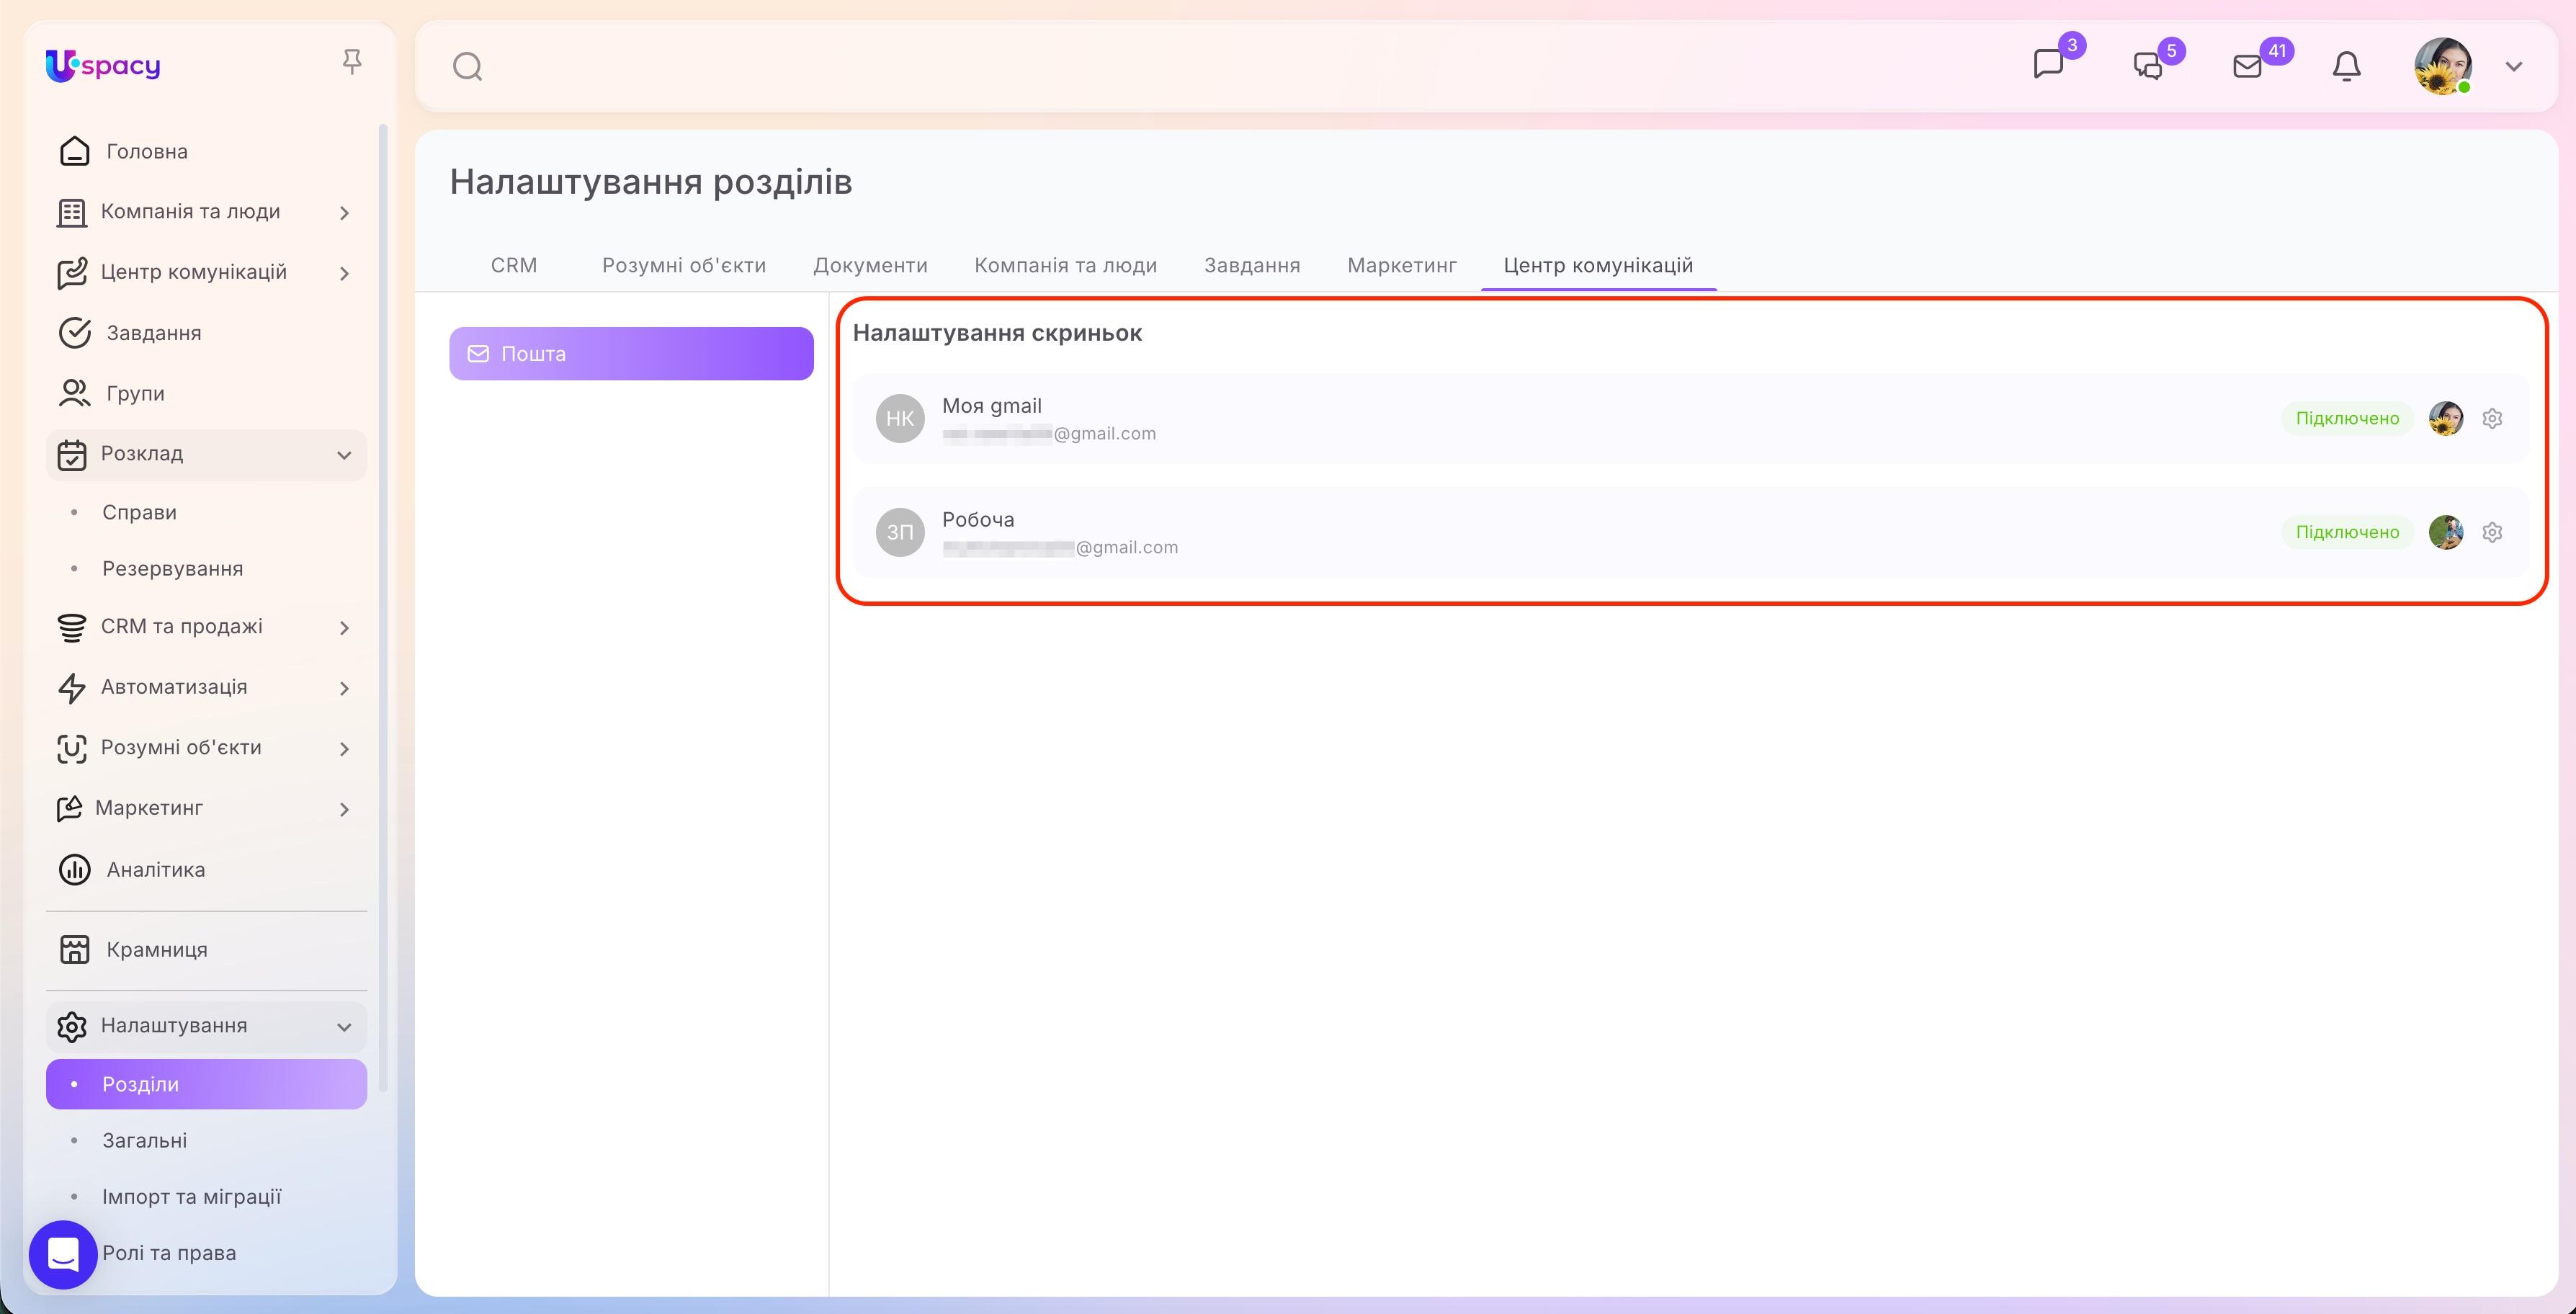
Task: Open mail icon with badge 41
Action: (2247, 66)
